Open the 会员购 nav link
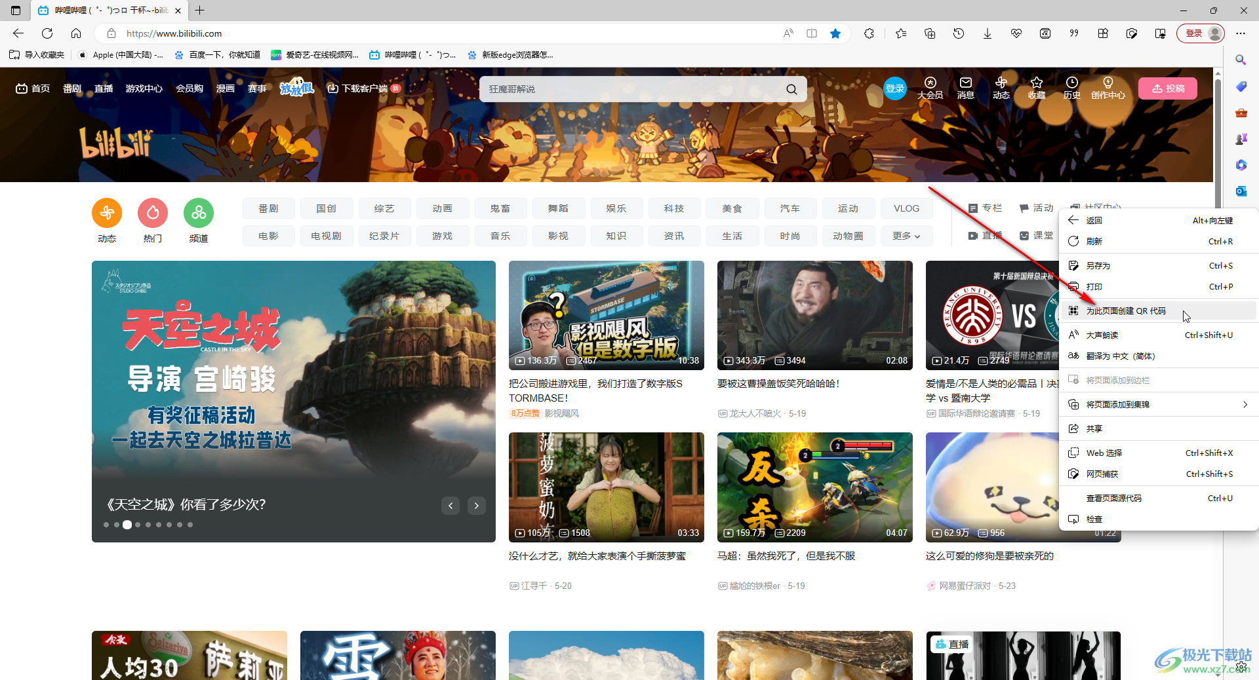Viewport: 1259px width, 680px height. tap(190, 88)
